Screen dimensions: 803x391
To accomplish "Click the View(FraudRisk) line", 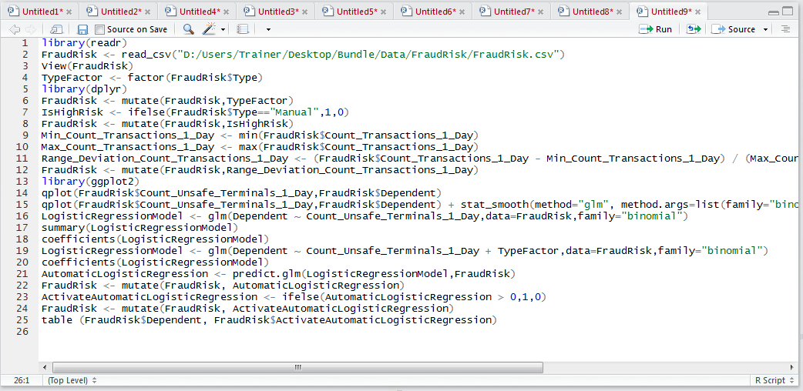I will pos(87,65).
